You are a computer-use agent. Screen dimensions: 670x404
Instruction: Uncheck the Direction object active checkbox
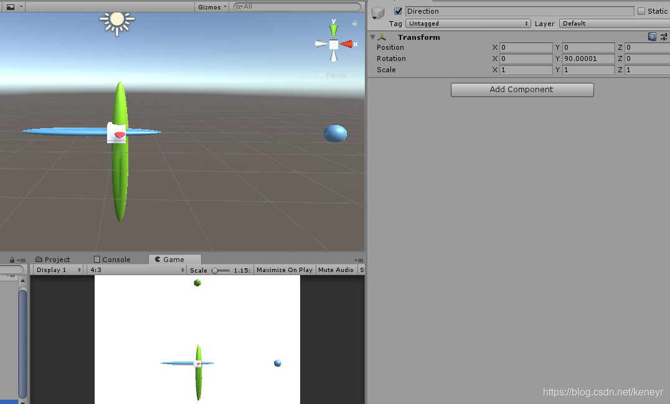[x=399, y=11]
